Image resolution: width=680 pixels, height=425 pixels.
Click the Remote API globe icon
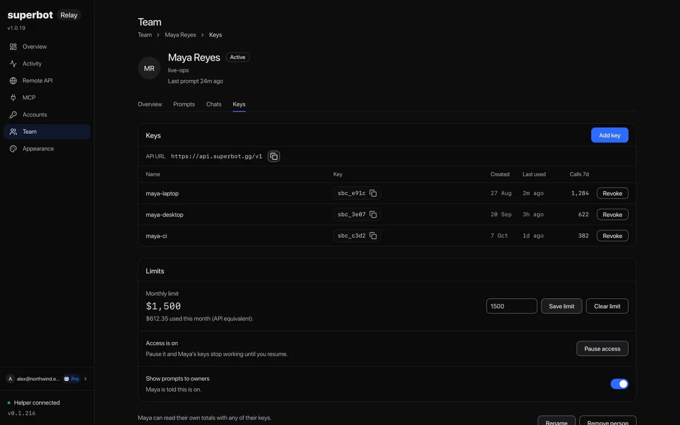pyautogui.click(x=13, y=81)
